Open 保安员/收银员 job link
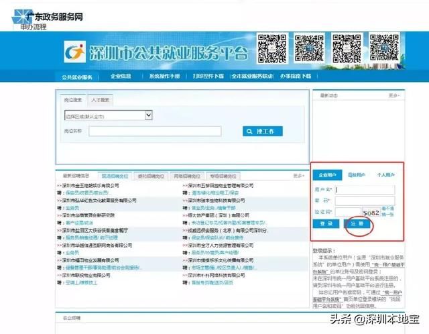Screen dimensions: 429x334 coord(87,193)
